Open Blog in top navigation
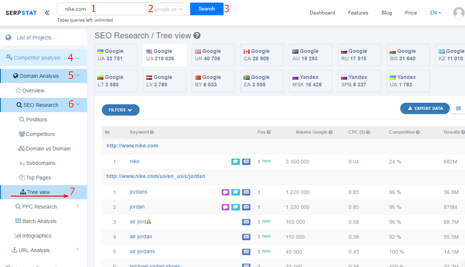Image resolution: width=465 pixels, height=267 pixels. [x=387, y=13]
